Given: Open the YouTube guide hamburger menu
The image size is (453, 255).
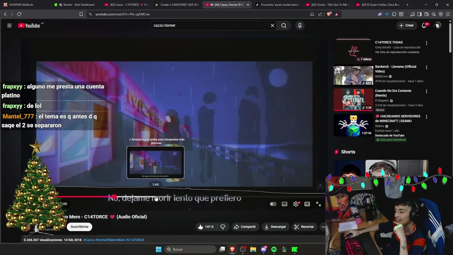Looking at the screenshot, I should pyautogui.click(x=10, y=25).
